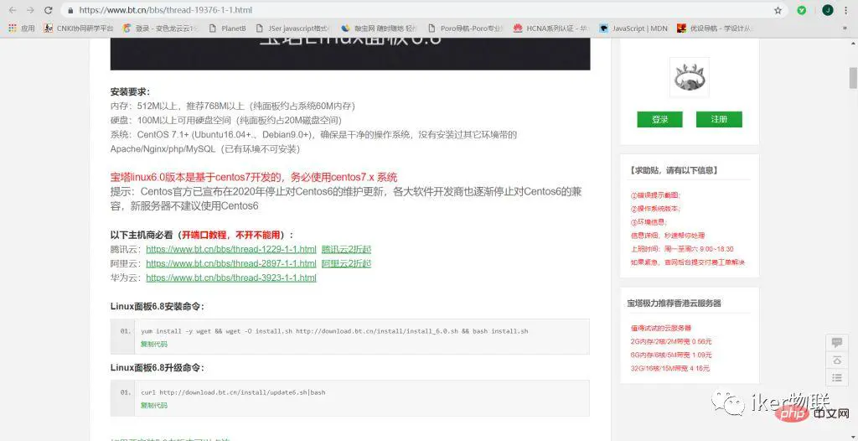
Task: Click the red 开端口教程，不开不能用 text
Action: (233, 235)
